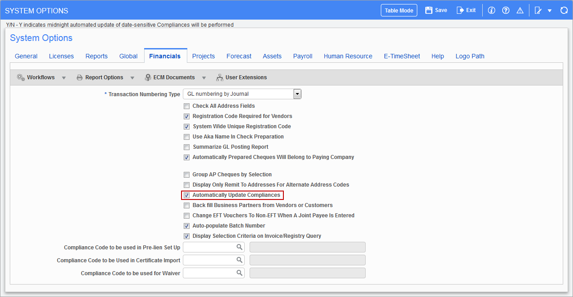This screenshot has height=297, width=573.
Task: Click the Table Mode button
Action: coord(399,10)
